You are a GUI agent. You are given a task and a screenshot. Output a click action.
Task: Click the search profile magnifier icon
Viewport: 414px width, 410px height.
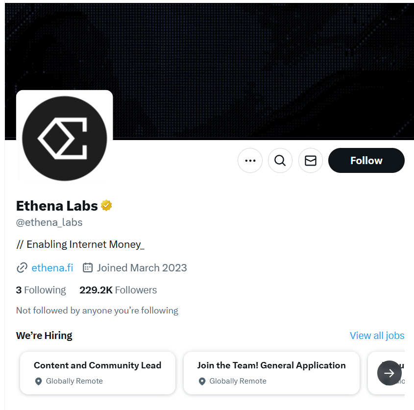[280, 161]
